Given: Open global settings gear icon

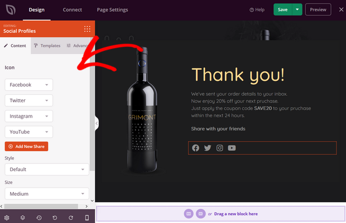Looking at the screenshot, I should 7,217.
